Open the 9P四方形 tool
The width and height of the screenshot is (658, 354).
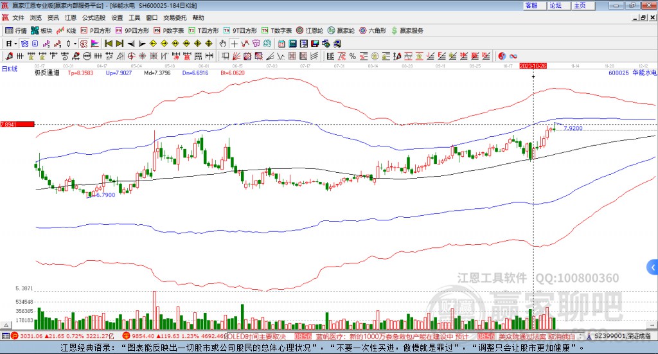132,31
